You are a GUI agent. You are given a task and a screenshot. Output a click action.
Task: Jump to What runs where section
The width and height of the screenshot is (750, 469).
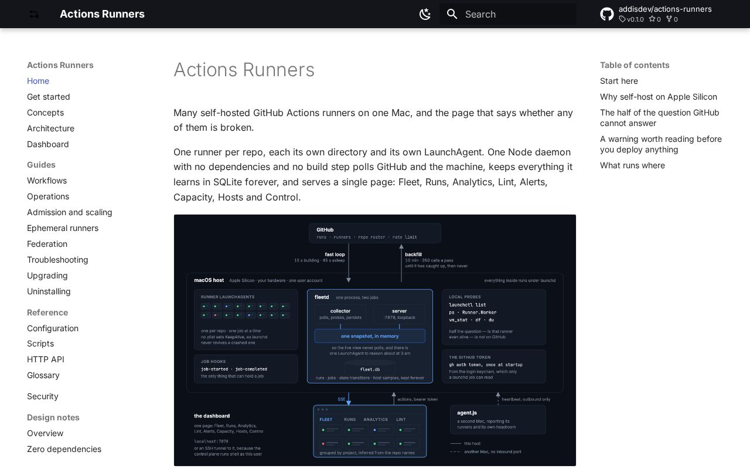point(632,165)
